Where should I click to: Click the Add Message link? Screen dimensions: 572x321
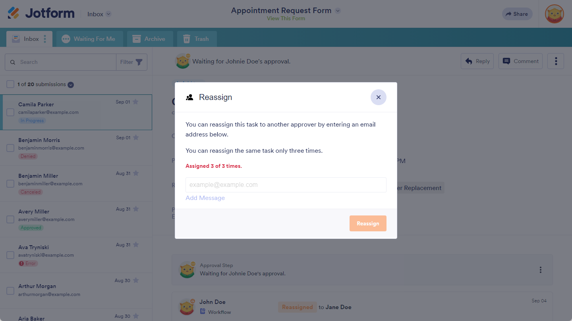(x=205, y=198)
